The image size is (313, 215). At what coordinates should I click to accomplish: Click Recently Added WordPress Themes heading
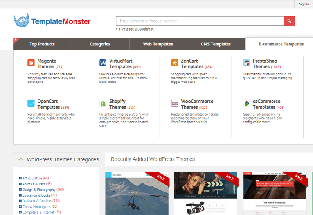[x=153, y=159]
